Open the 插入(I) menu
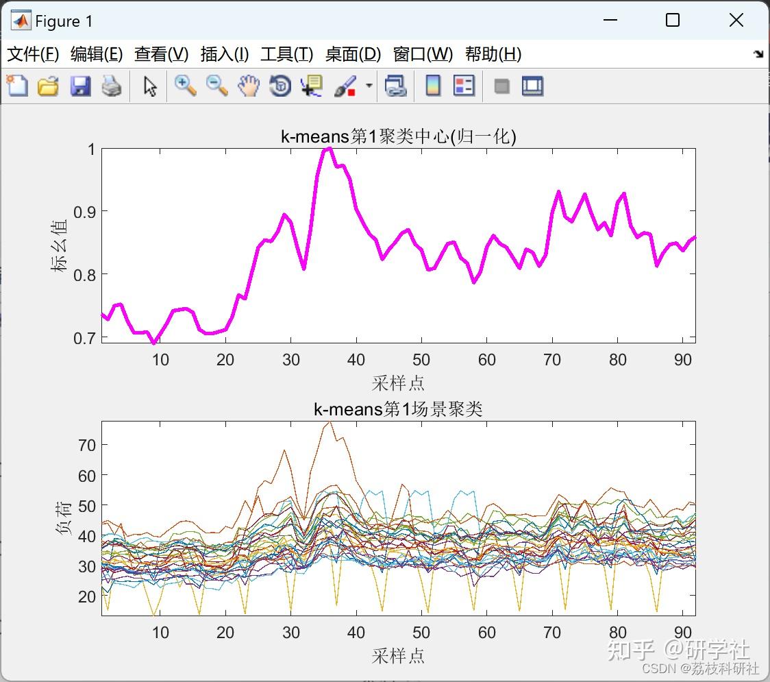 click(x=224, y=54)
